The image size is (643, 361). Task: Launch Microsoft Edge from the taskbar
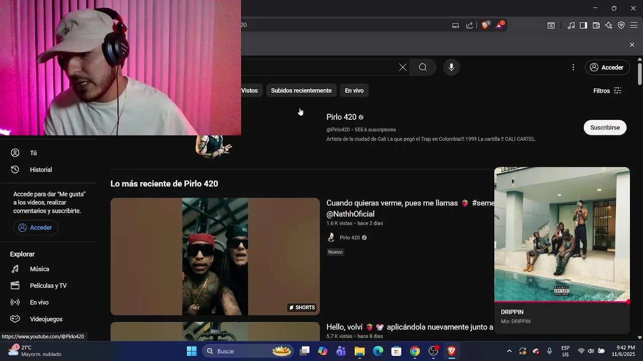click(x=378, y=351)
